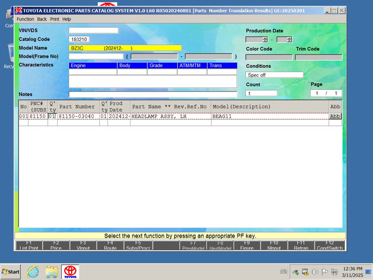Click the F1 List Print button
Viewport: 373px width, 280px height.
29,246
